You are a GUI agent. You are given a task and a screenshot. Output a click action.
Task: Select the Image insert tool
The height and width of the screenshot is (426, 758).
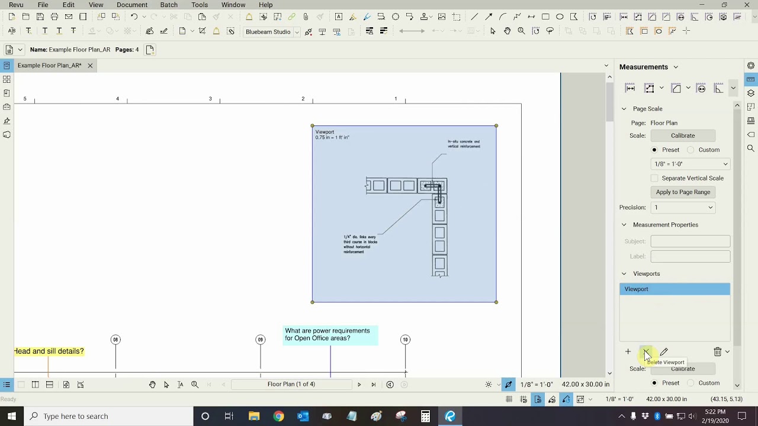click(x=442, y=17)
